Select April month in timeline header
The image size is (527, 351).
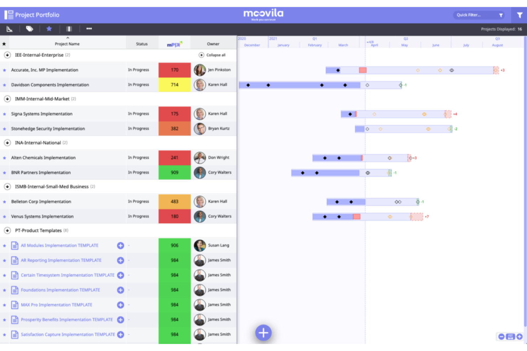coord(374,45)
